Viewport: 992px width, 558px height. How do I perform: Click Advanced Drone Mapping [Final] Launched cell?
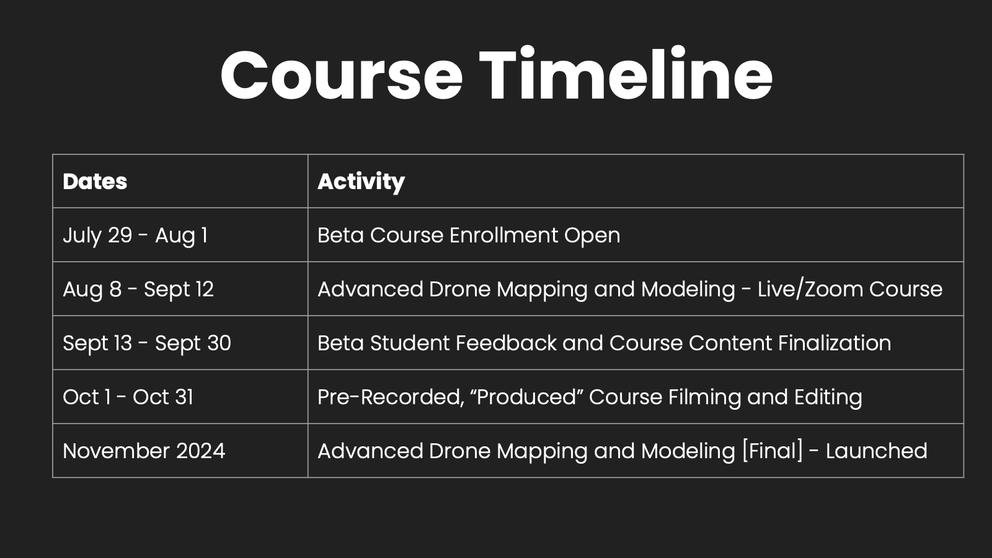click(635, 451)
